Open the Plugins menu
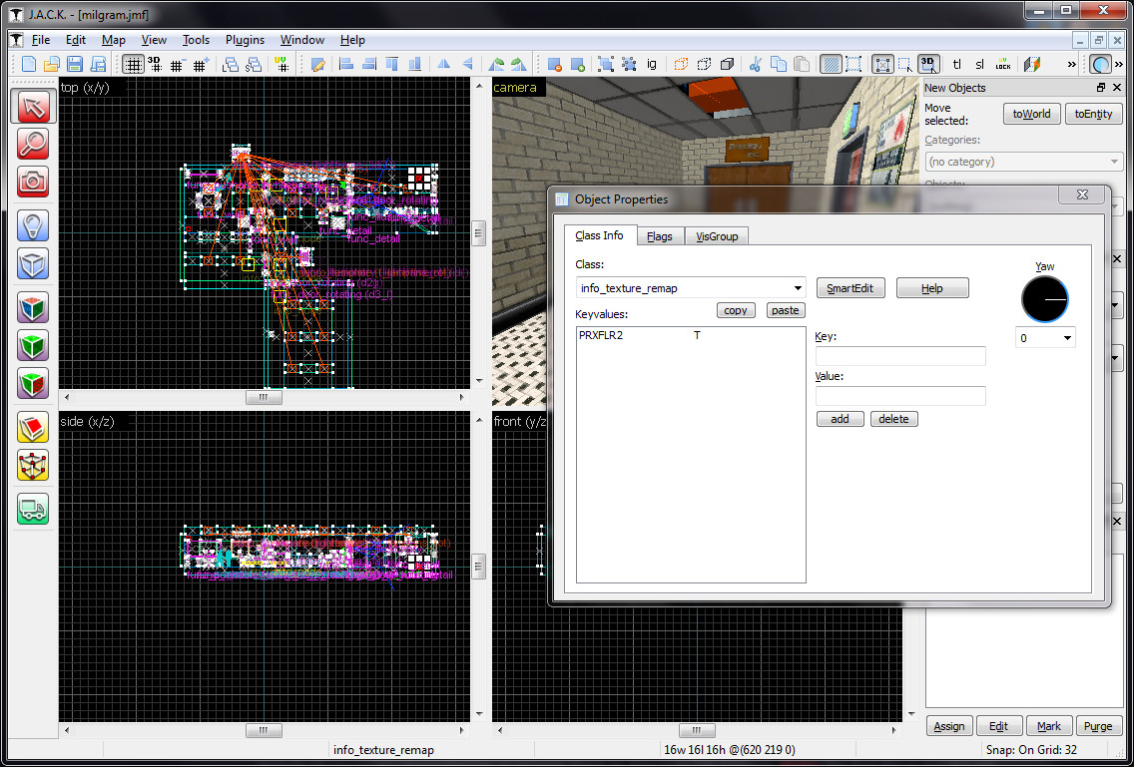This screenshot has height=767, width=1134. tap(245, 40)
